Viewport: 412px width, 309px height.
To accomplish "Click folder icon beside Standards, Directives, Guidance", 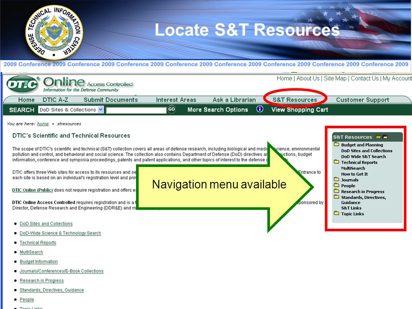I will point(336,197).
